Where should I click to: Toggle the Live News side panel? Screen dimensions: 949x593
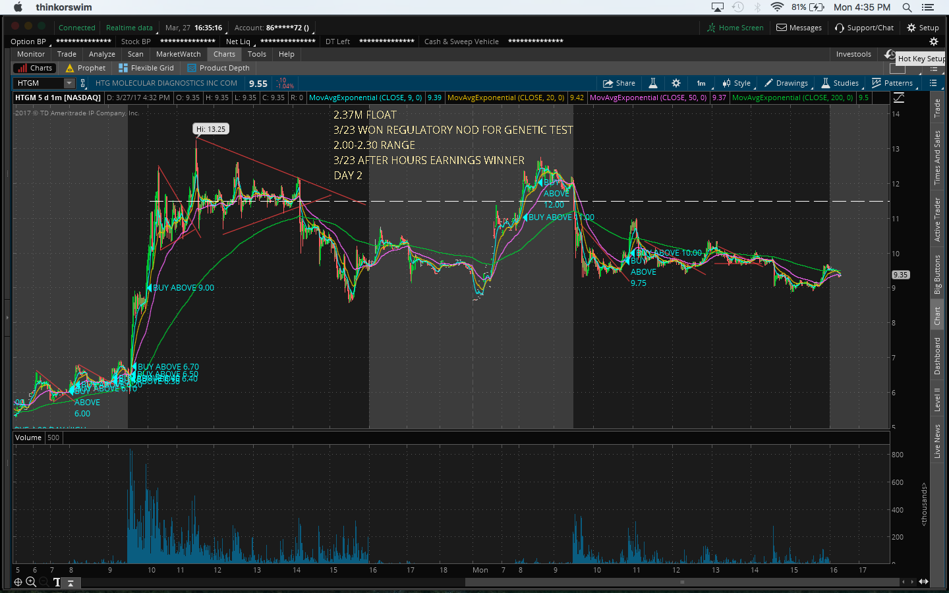click(937, 441)
